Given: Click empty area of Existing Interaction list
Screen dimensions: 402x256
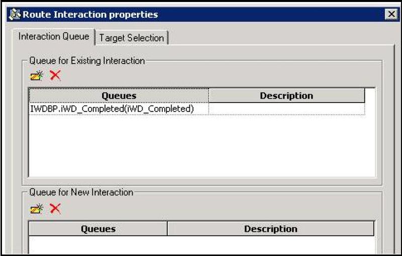Looking at the screenshot, I should pyautogui.click(x=202, y=146).
